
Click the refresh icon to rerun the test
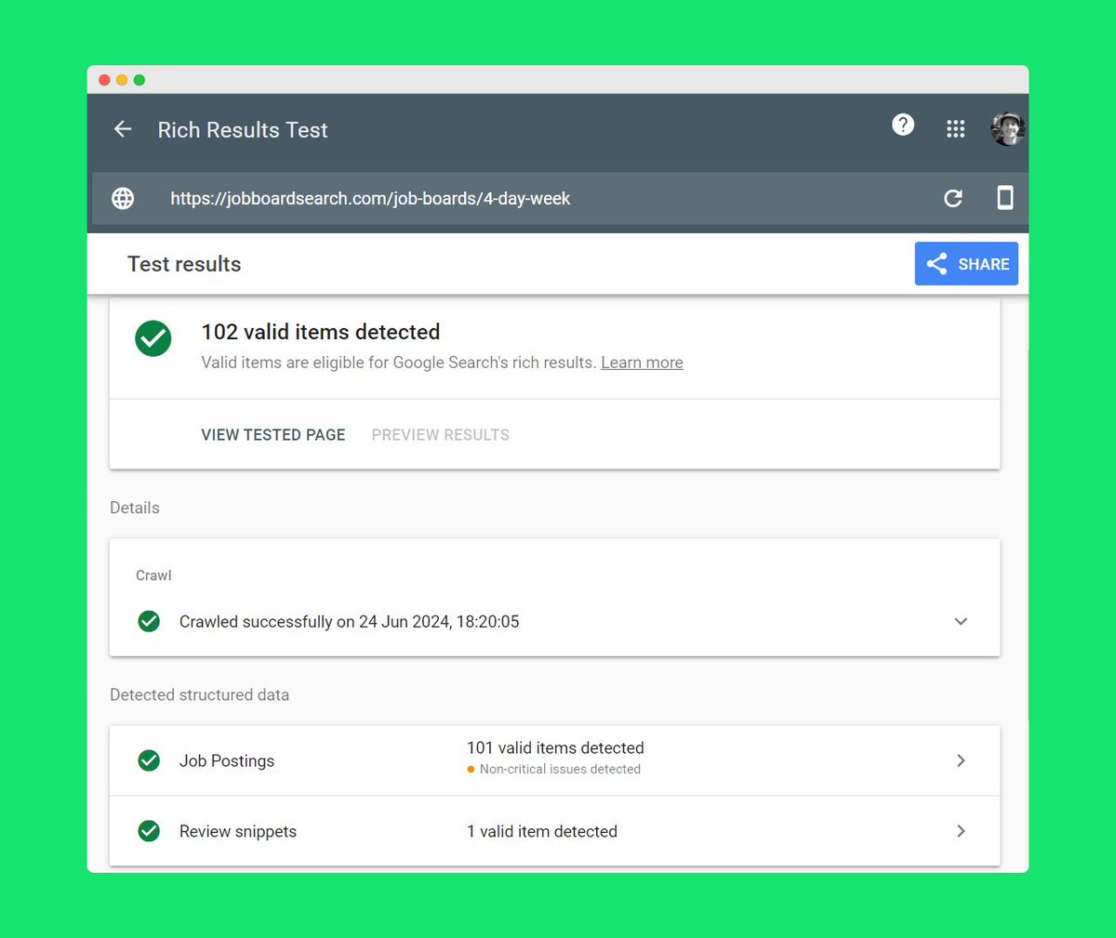953,198
